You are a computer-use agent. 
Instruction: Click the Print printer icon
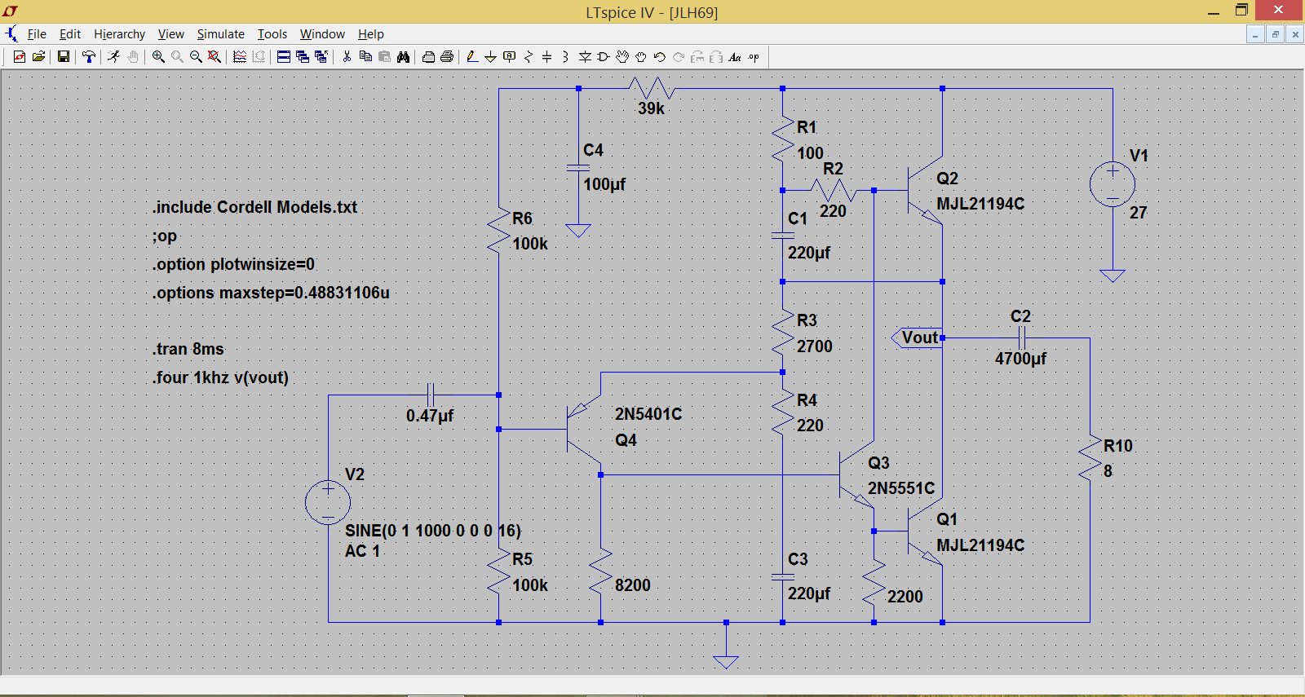tap(447, 56)
